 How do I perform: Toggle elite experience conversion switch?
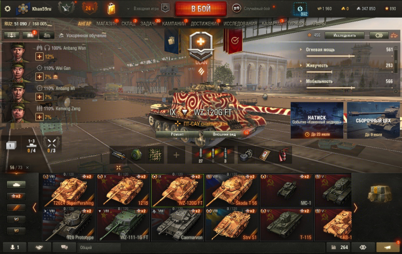click(379, 35)
